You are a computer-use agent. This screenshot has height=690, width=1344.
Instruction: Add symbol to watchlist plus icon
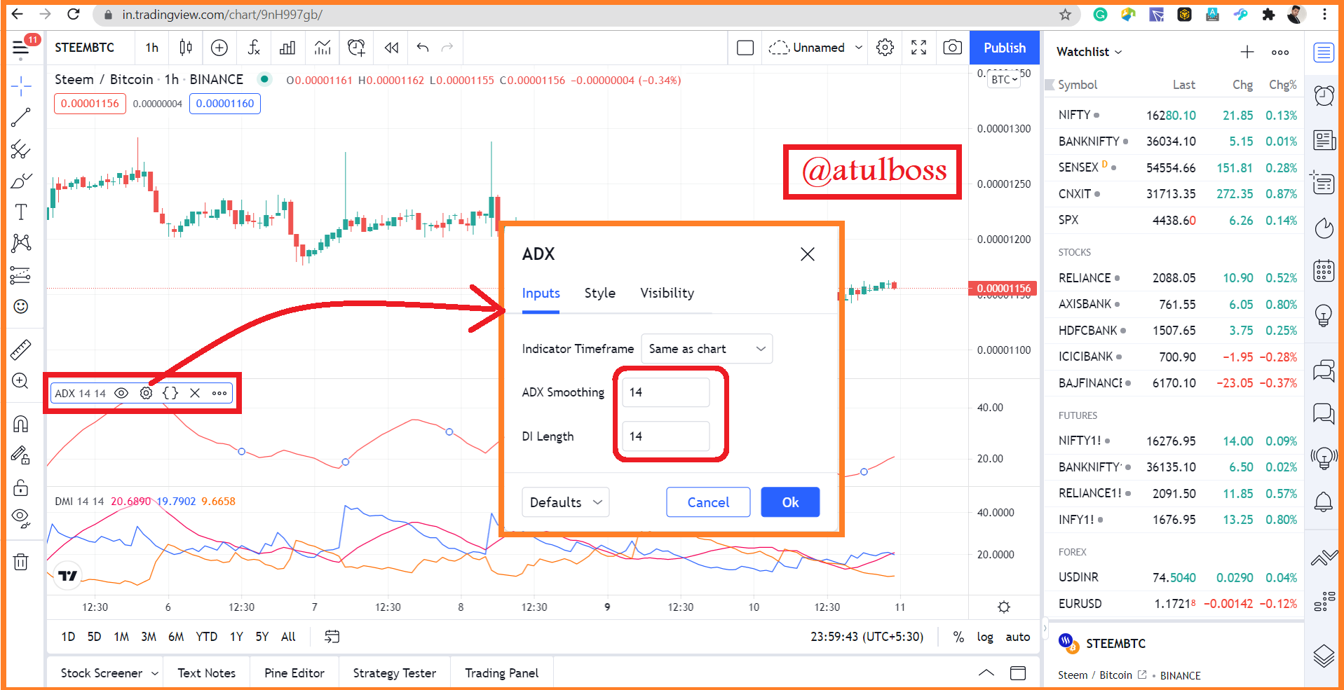pyautogui.click(x=1247, y=52)
